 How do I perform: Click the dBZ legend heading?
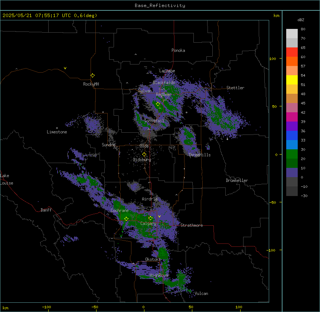tap(301, 20)
